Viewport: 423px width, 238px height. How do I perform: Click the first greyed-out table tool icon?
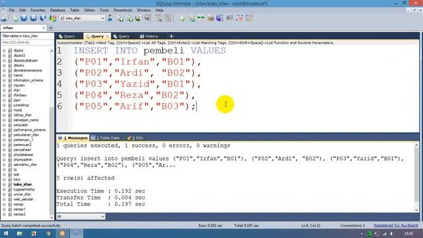tap(148, 18)
